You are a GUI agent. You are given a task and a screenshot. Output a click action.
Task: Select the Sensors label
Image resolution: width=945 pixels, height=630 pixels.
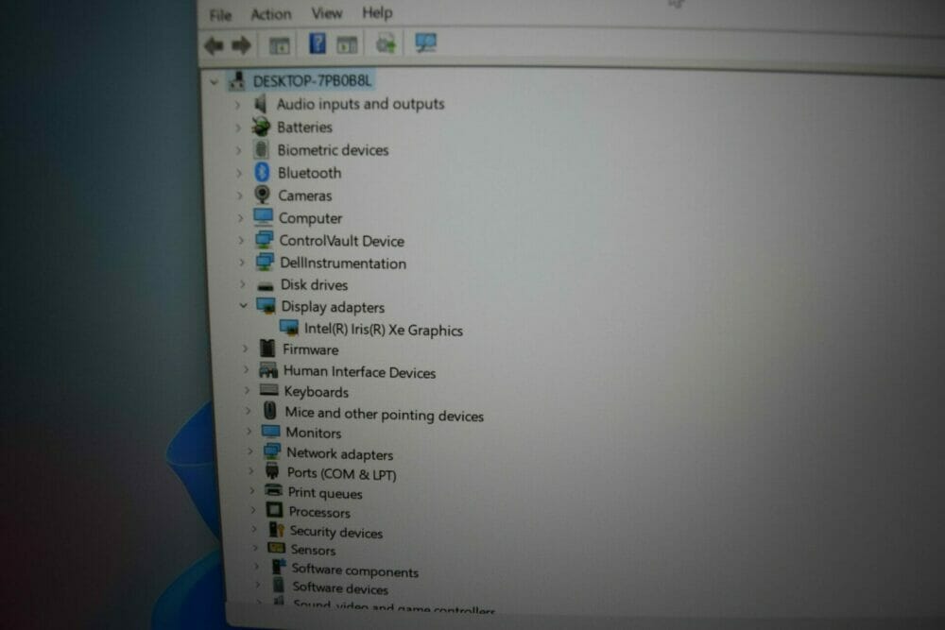313,550
